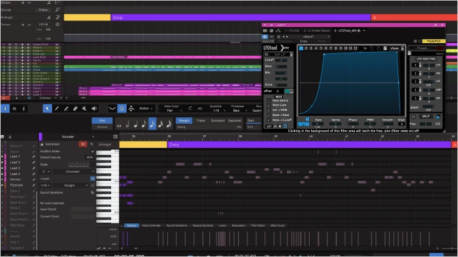Choose the Eraser tool in the editor toolbar
This screenshot has width=458, height=257.
(x=75, y=109)
